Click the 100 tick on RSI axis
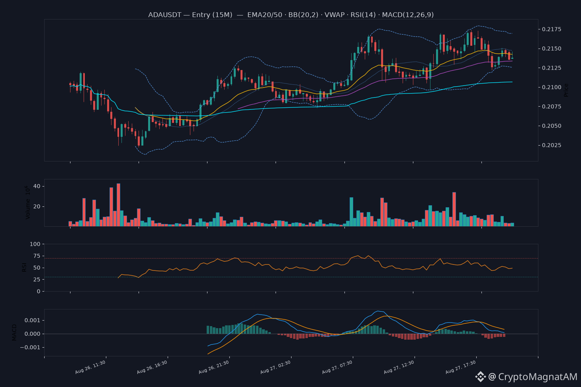 35,244
